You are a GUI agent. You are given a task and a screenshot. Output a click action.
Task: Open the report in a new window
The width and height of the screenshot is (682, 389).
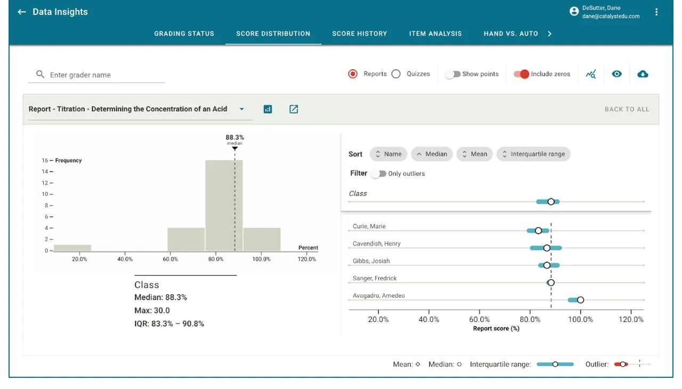(x=293, y=109)
